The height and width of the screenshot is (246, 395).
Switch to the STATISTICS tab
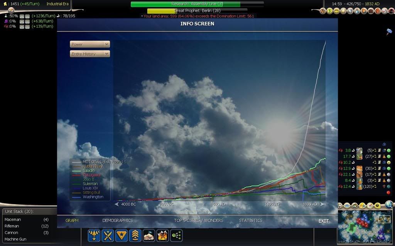pos(251,220)
